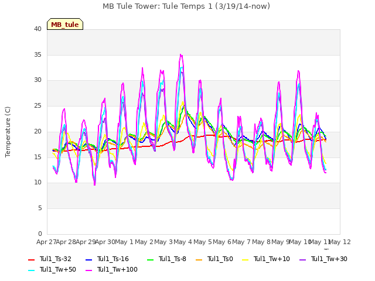Click the highest magenta peak near May 4

pyautogui.click(x=181, y=55)
